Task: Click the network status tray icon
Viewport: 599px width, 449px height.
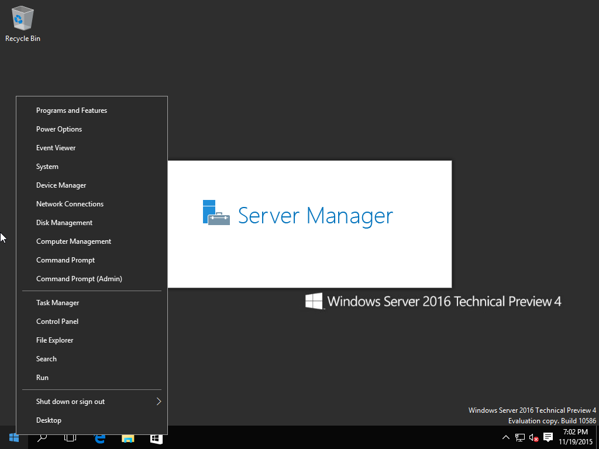Action: coord(520,437)
